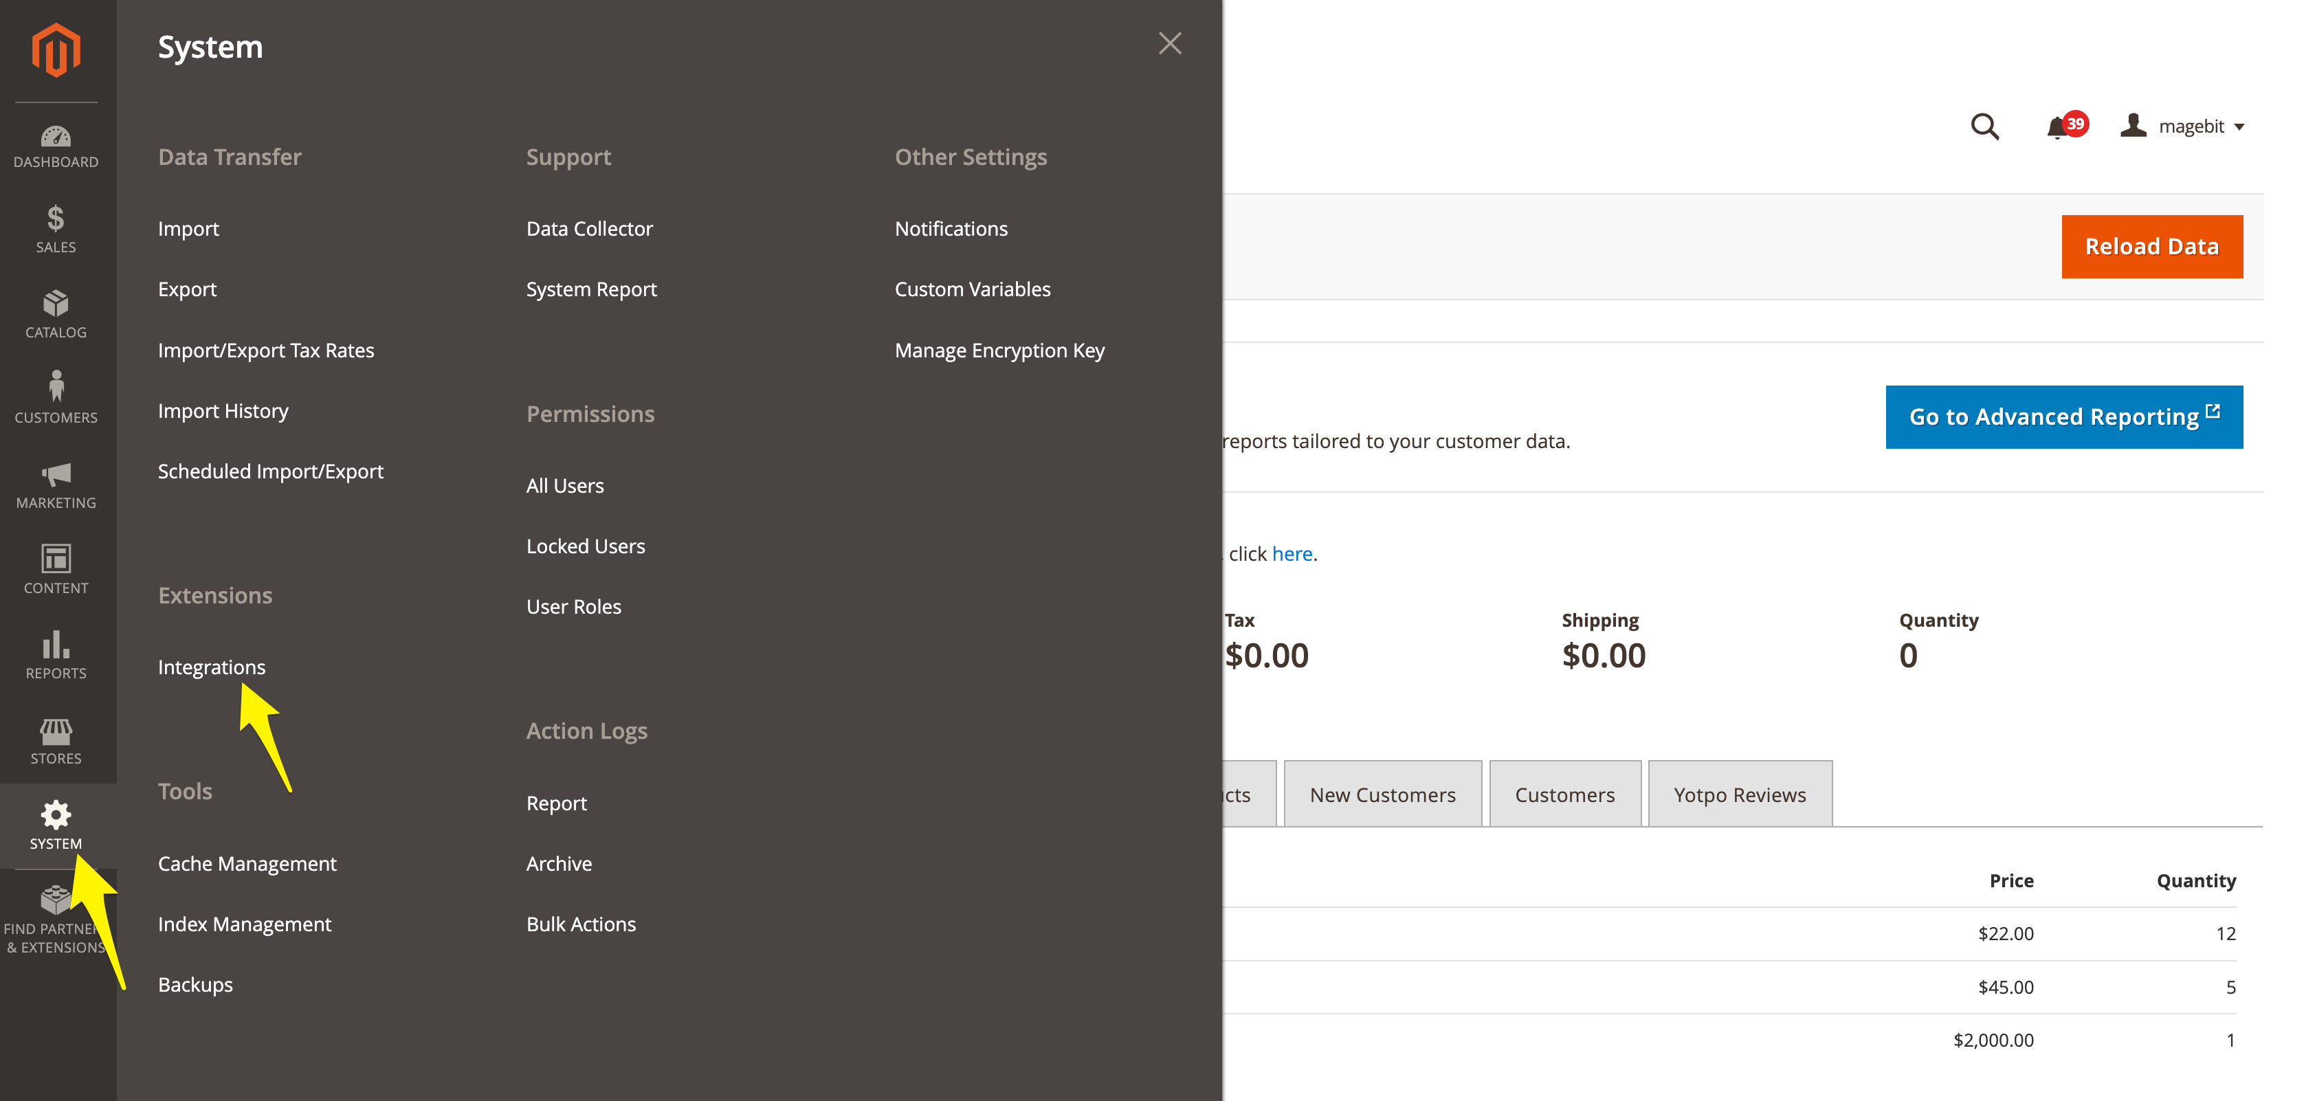Open Cache Management under Tools

[247, 864]
